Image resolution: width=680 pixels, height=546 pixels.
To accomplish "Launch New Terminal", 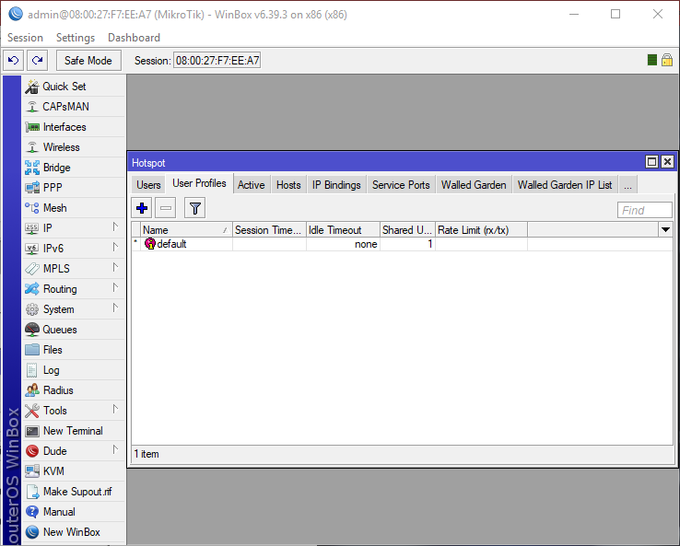I will click(74, 431).
